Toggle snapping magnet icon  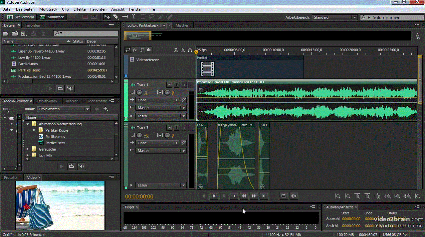(190, 50)
